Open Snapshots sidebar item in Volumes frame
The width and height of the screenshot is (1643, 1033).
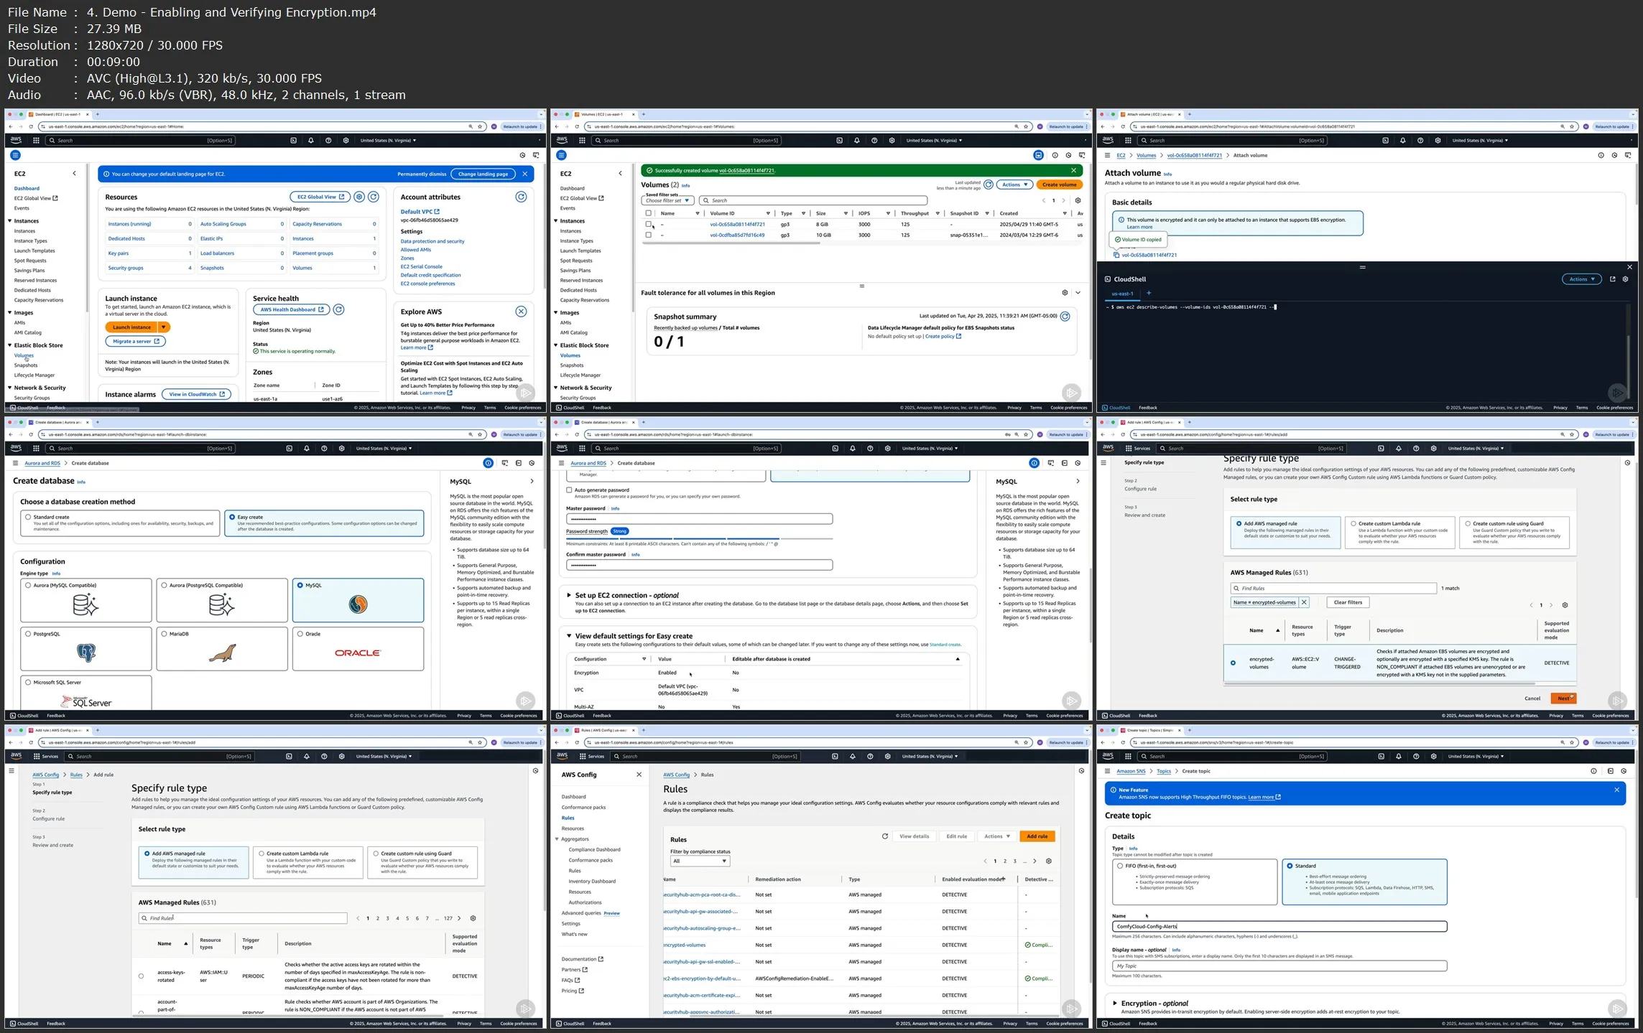[572, 365]
